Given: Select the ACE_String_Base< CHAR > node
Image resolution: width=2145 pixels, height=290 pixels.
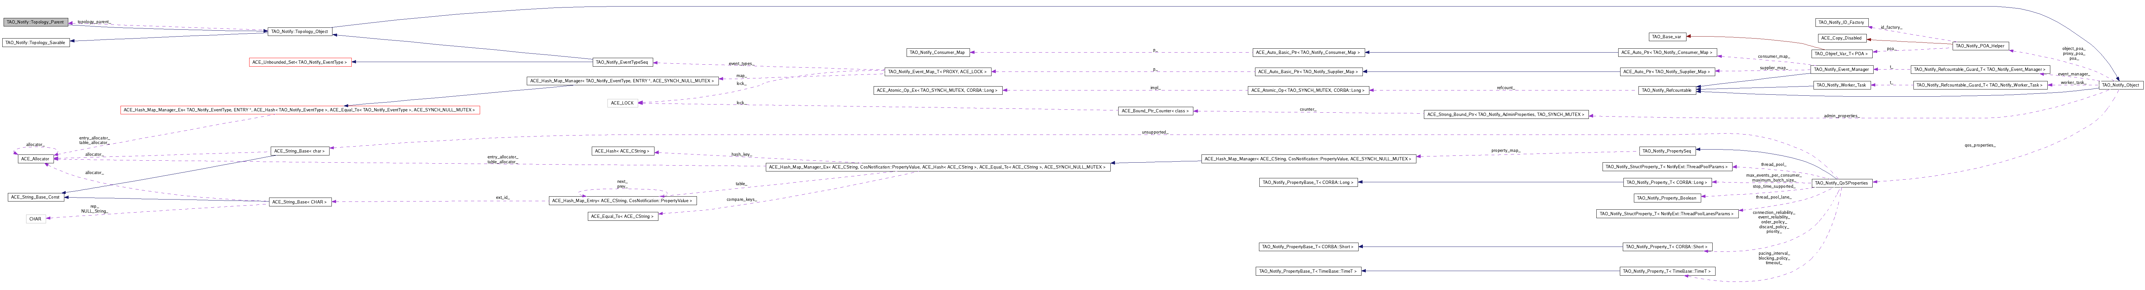Looking at the screenshot, I should [x=300, y=202].
